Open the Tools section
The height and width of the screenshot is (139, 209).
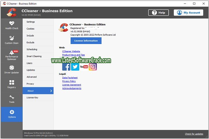[12, 100]
